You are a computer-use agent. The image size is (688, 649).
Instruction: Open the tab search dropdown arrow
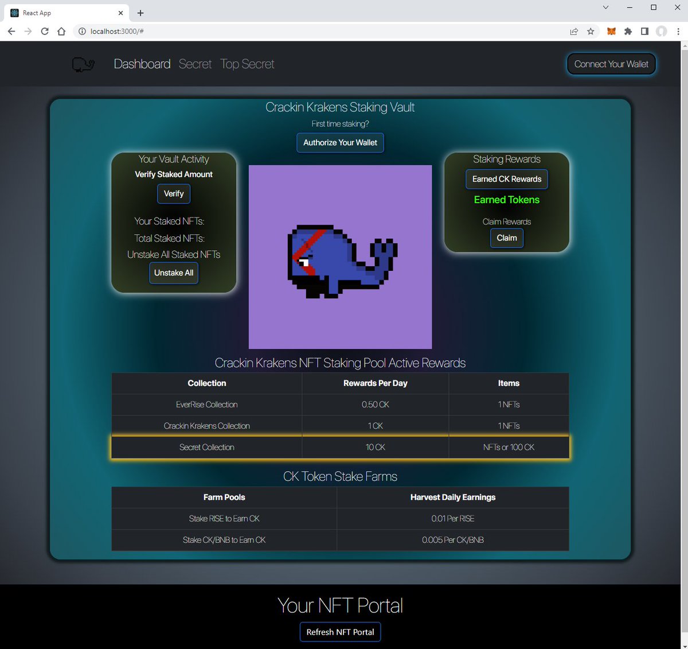click(605, 7)
